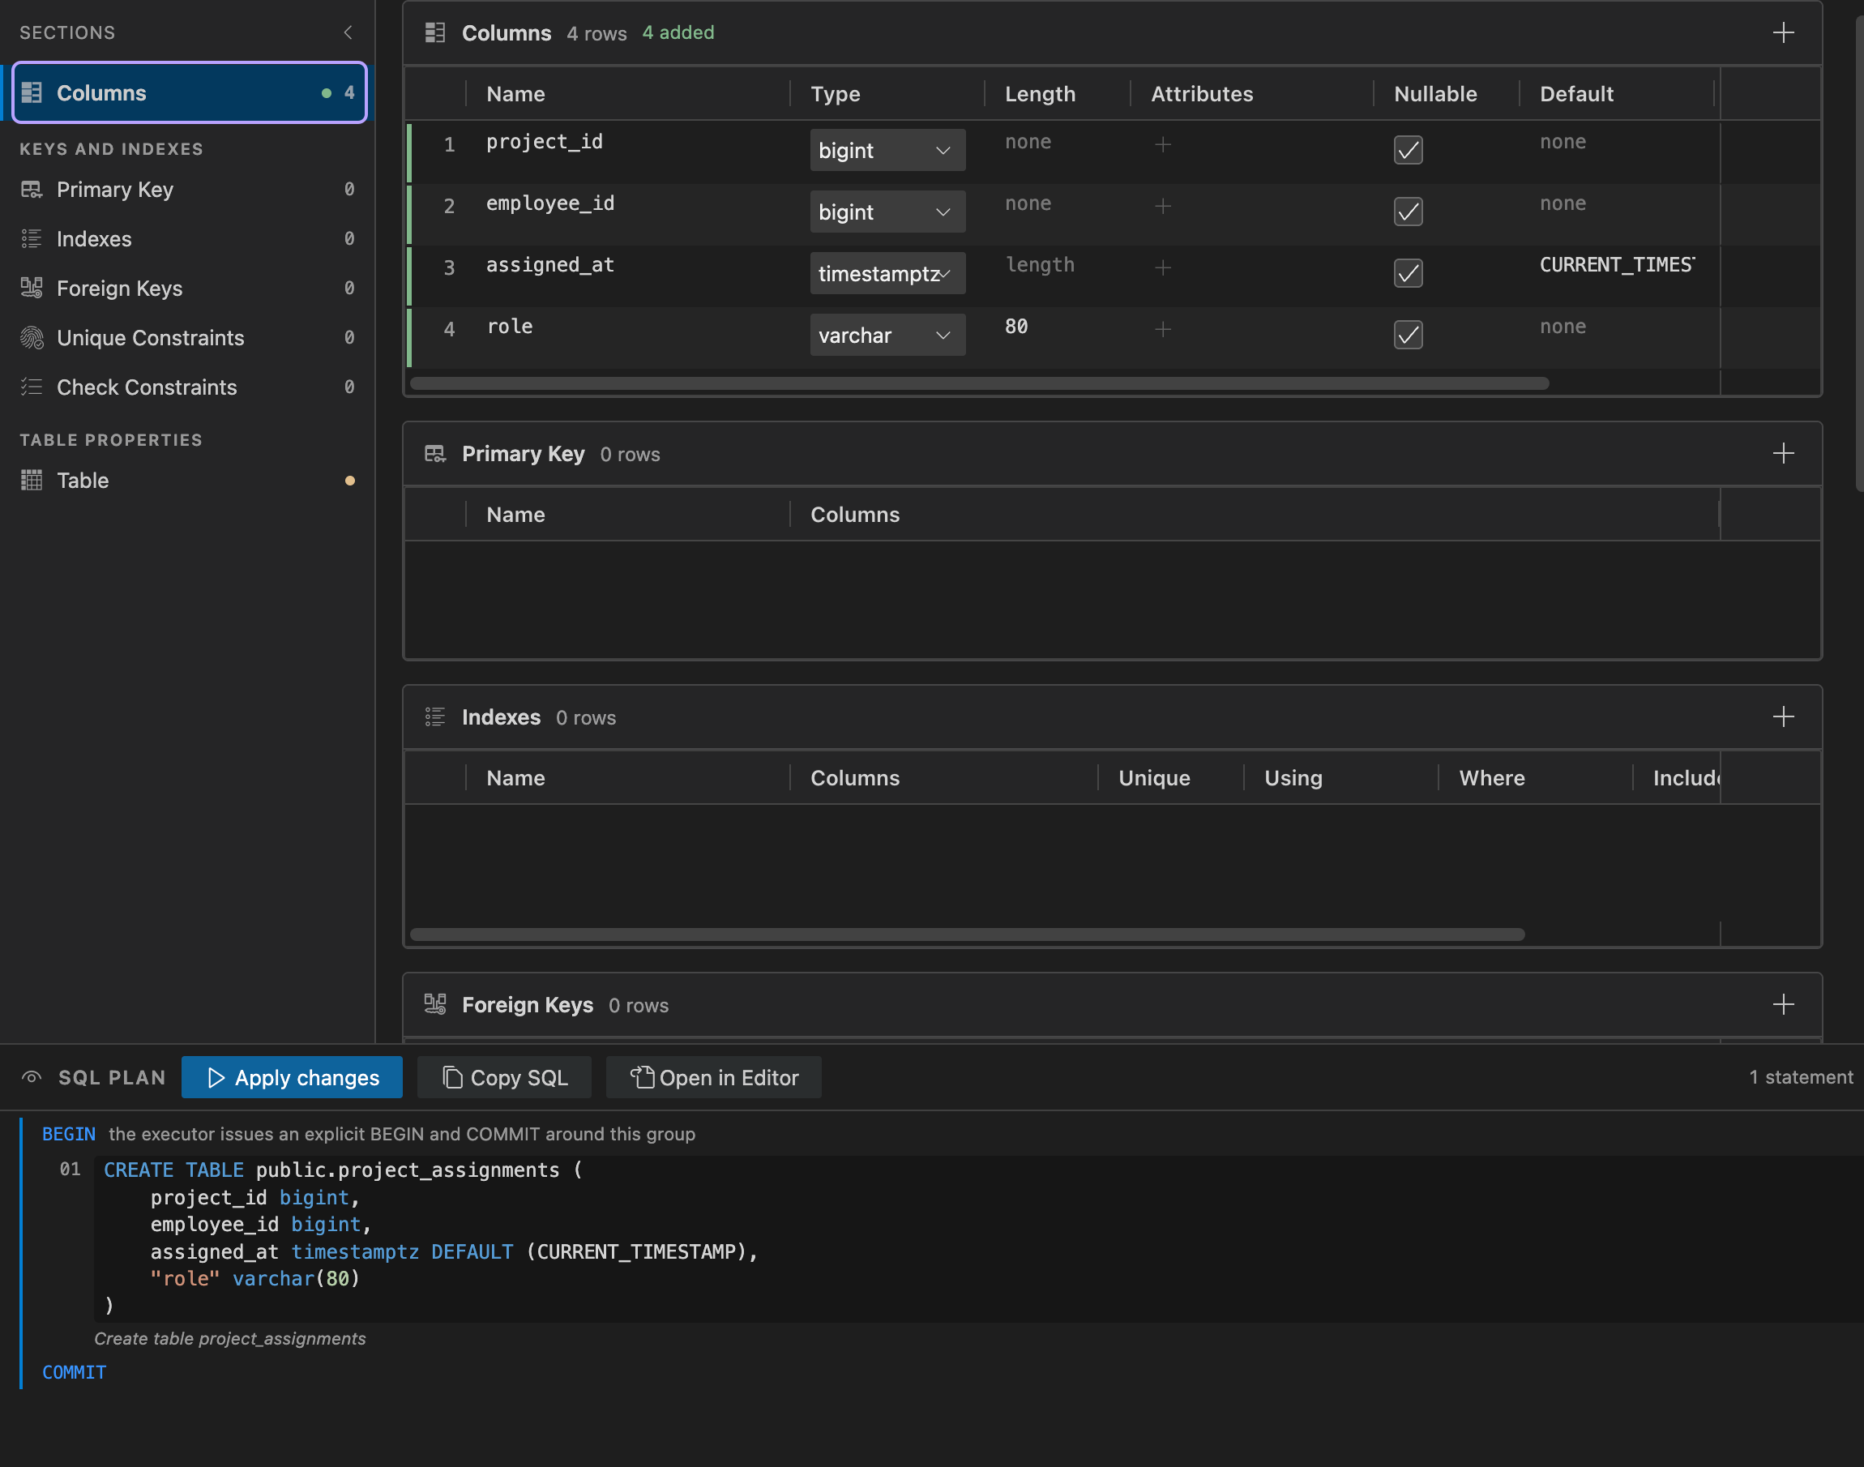Add attribute to assigned_at row
Image resolution: width=1864 pixels, height=1467 pixels.
tap(1162, 268)
